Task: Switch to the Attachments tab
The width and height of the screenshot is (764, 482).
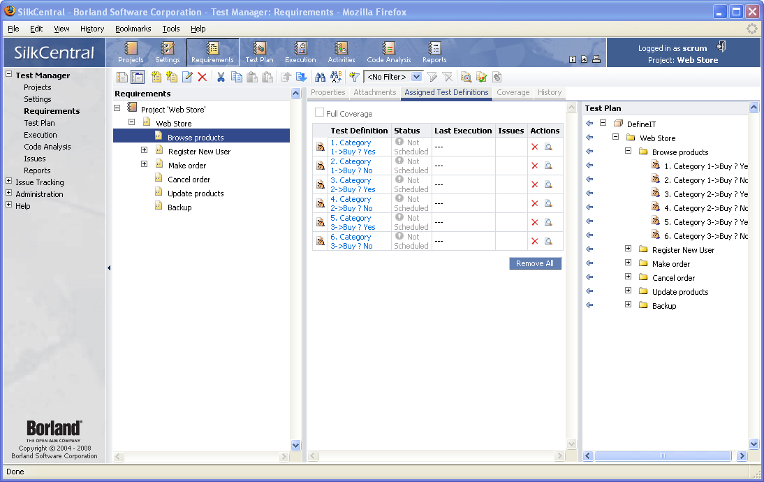Action: click(x=375, y=93)
